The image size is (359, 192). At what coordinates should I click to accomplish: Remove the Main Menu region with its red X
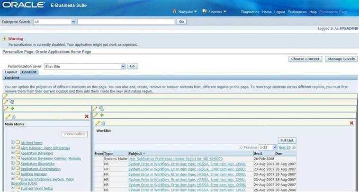87,116
